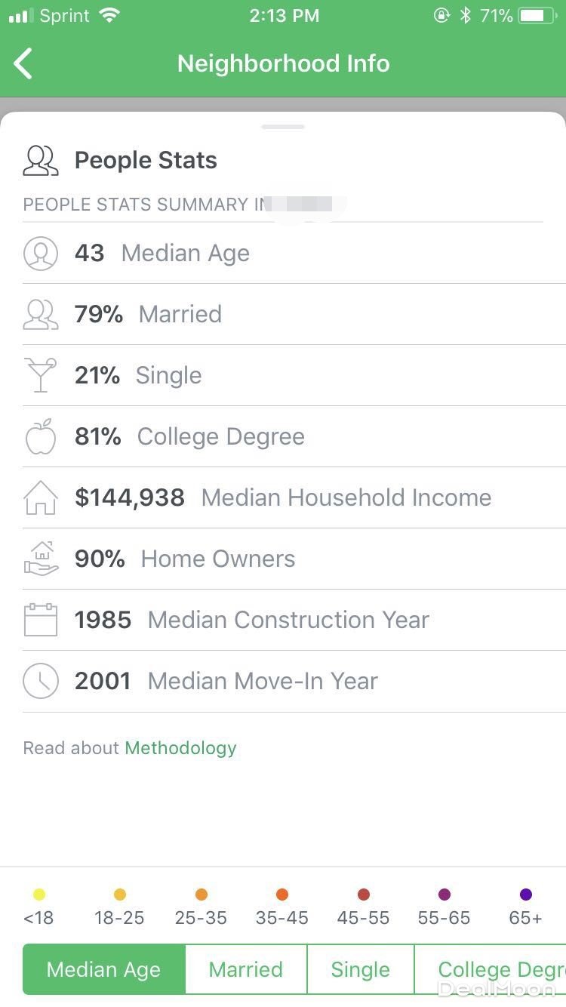The width and height of the screenshot is (566, 1007).
Task: Select the Median Age tab
Action: click(104, 970)
